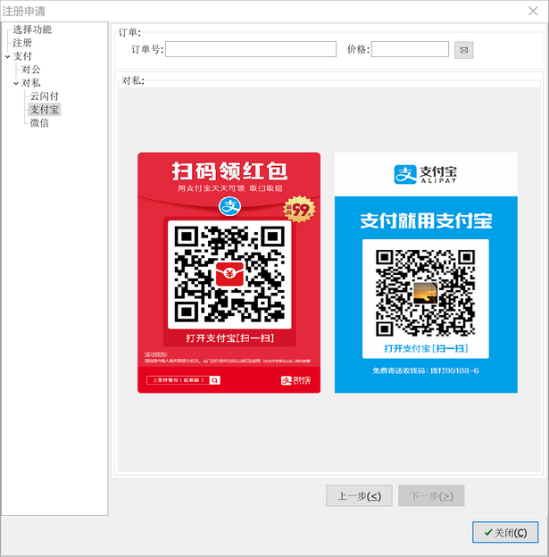549x557 pixels.
Task: Select 对公 in the tree
Action: click(31, 70)
